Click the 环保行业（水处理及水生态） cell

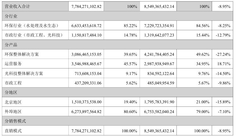pos(32,26)
